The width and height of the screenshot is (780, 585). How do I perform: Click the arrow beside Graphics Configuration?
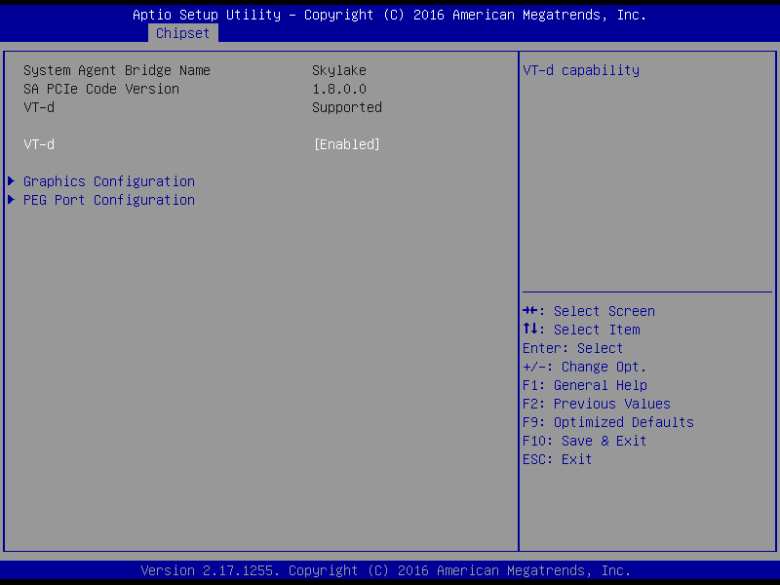[11, 181]
